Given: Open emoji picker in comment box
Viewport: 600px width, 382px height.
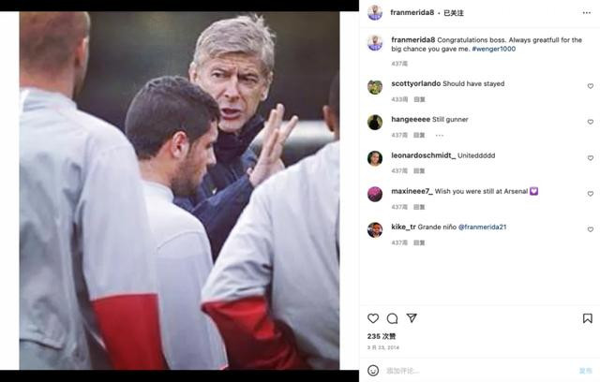Looking at the screenshot, I should (373, 370).
